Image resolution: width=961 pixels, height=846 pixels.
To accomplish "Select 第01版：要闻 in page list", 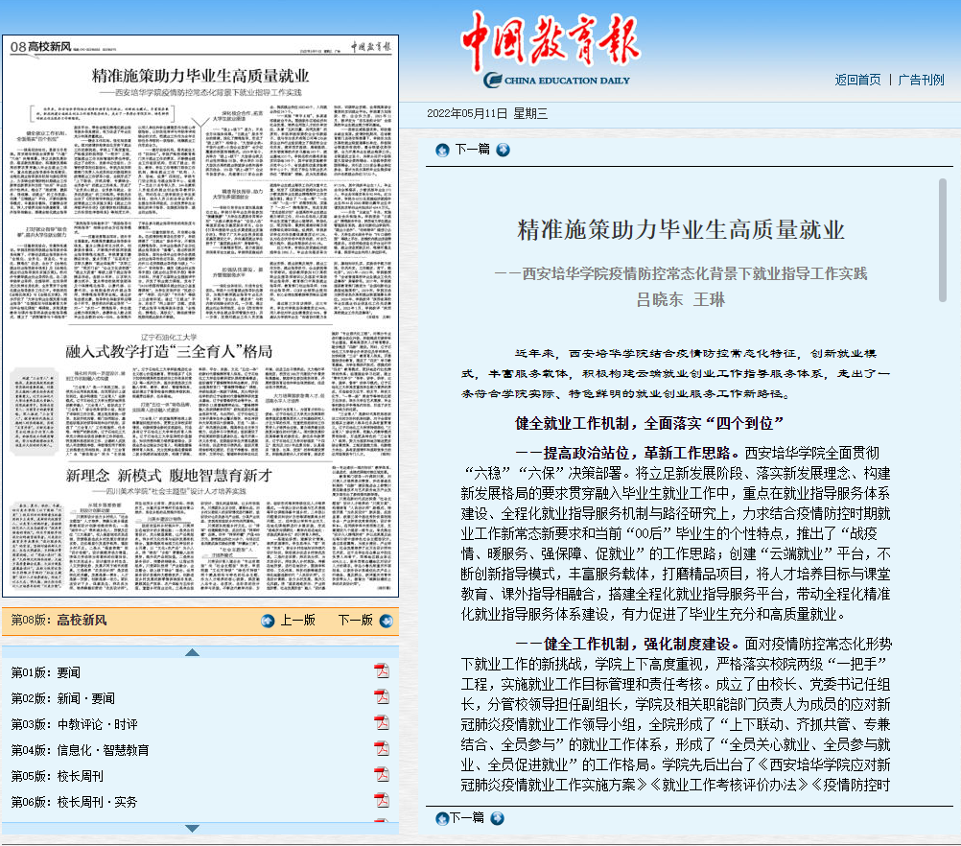I will point(46,672).
